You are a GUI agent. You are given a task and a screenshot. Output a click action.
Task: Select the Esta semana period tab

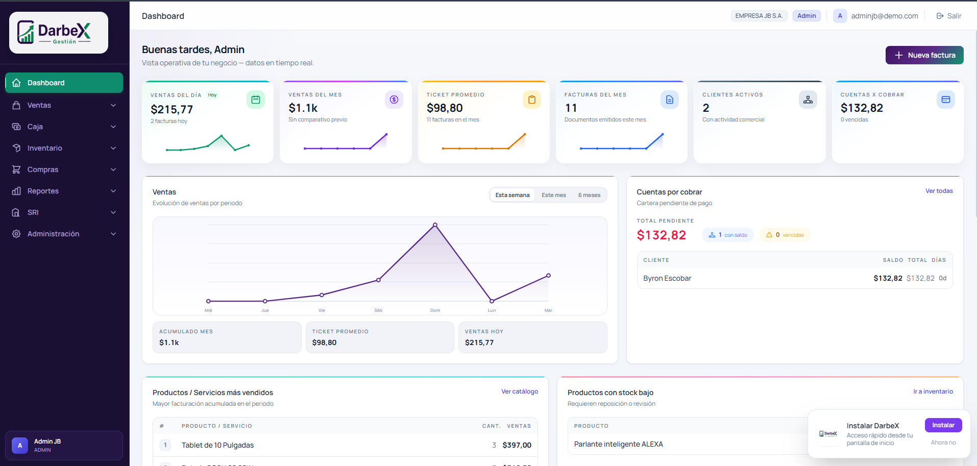[512, 195]
